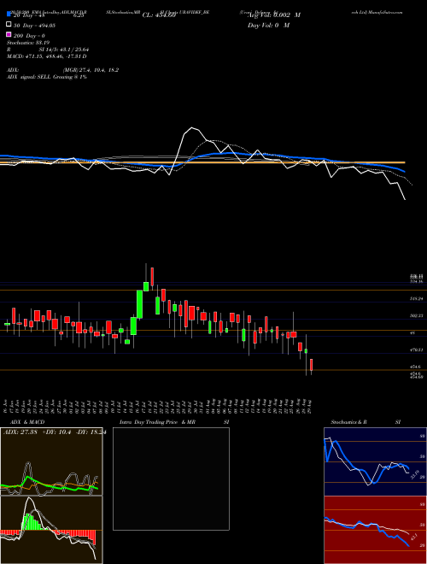Click the ADX (MGR) 27.4, 10.4, 18.2 line

tap(63, 70)
